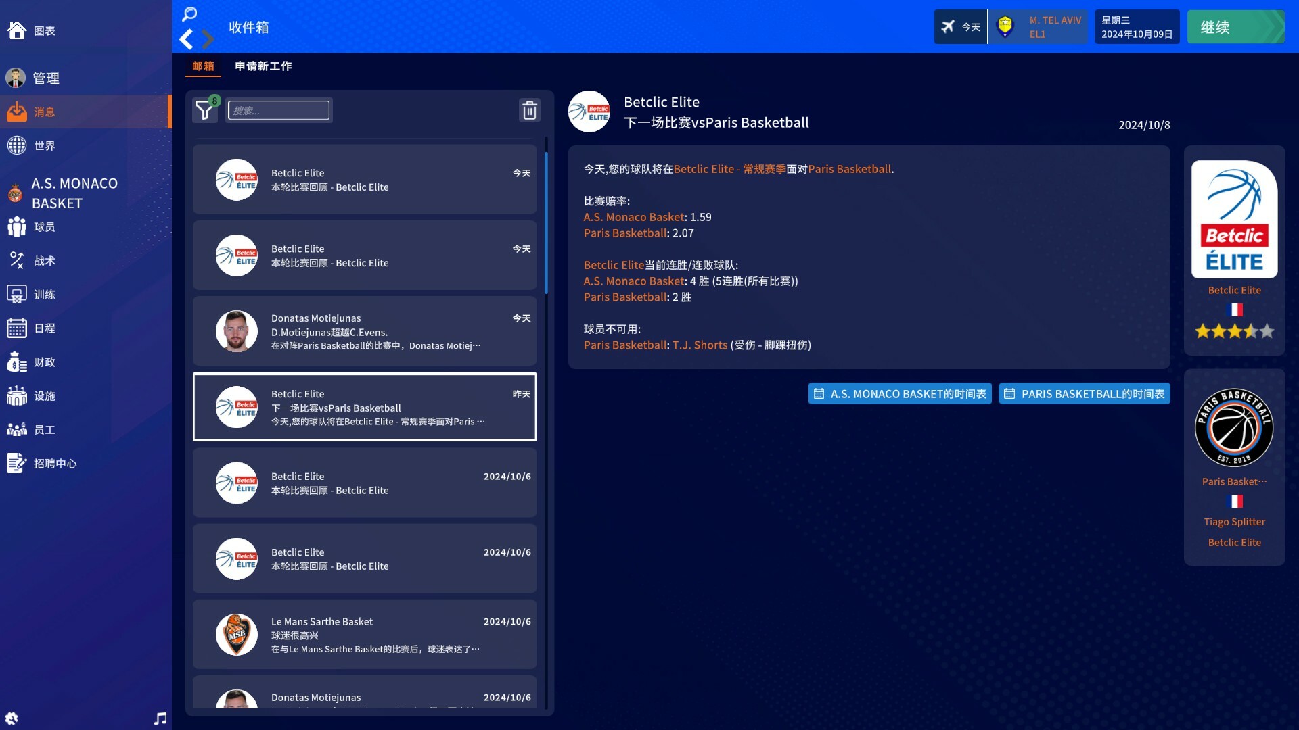
Task: Open the 财政 (Finance) section
Action: (43, 362)
